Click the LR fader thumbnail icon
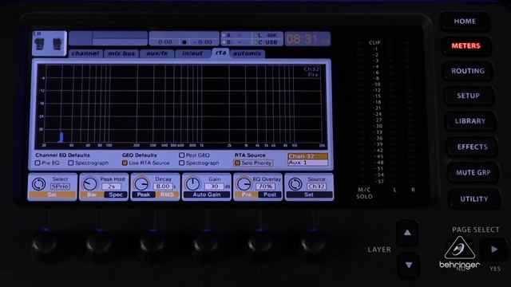The height and width of the screenshot is (287, 511). point(50,43)
